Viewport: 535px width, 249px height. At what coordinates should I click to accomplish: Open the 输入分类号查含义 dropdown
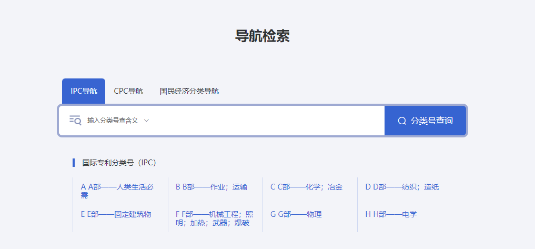click(x=113, y=121)
